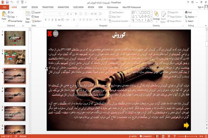
Task: Switch to Normal view icon in status bar
Action: (157, 136)
